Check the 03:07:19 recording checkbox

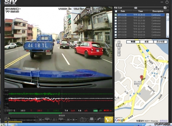116,32
